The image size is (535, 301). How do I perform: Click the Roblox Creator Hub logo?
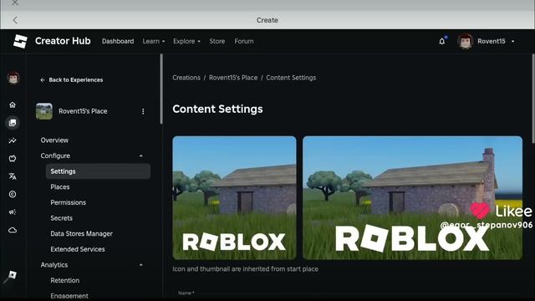click(x=20, y=41)
